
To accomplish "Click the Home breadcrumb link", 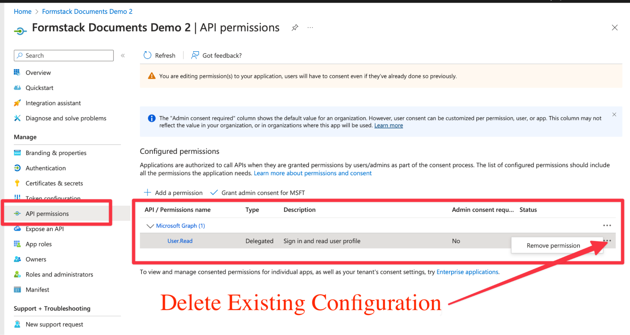I will tap(23, 12).
